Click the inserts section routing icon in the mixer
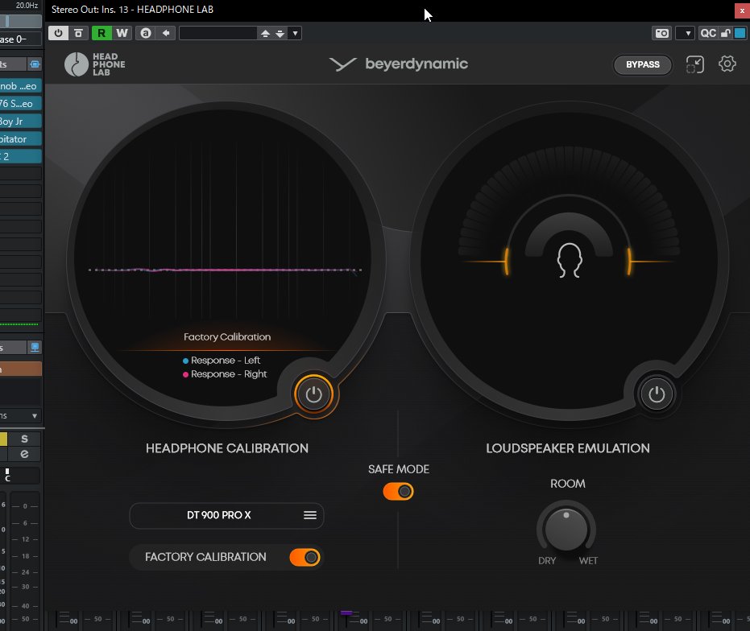This screenshot has height=631, width=750. (35, 64)
